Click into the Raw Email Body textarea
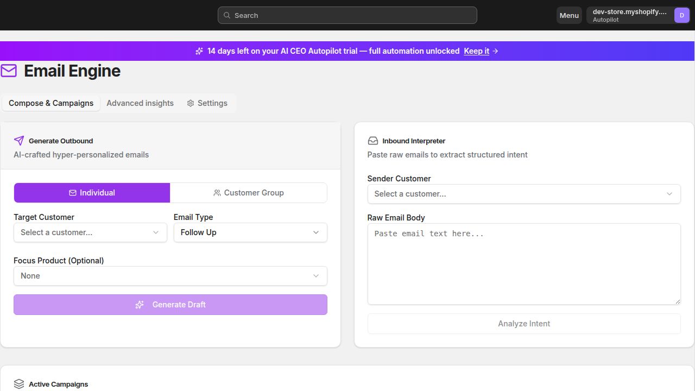Viewport: 695px width, 391px height. point(524,264)
